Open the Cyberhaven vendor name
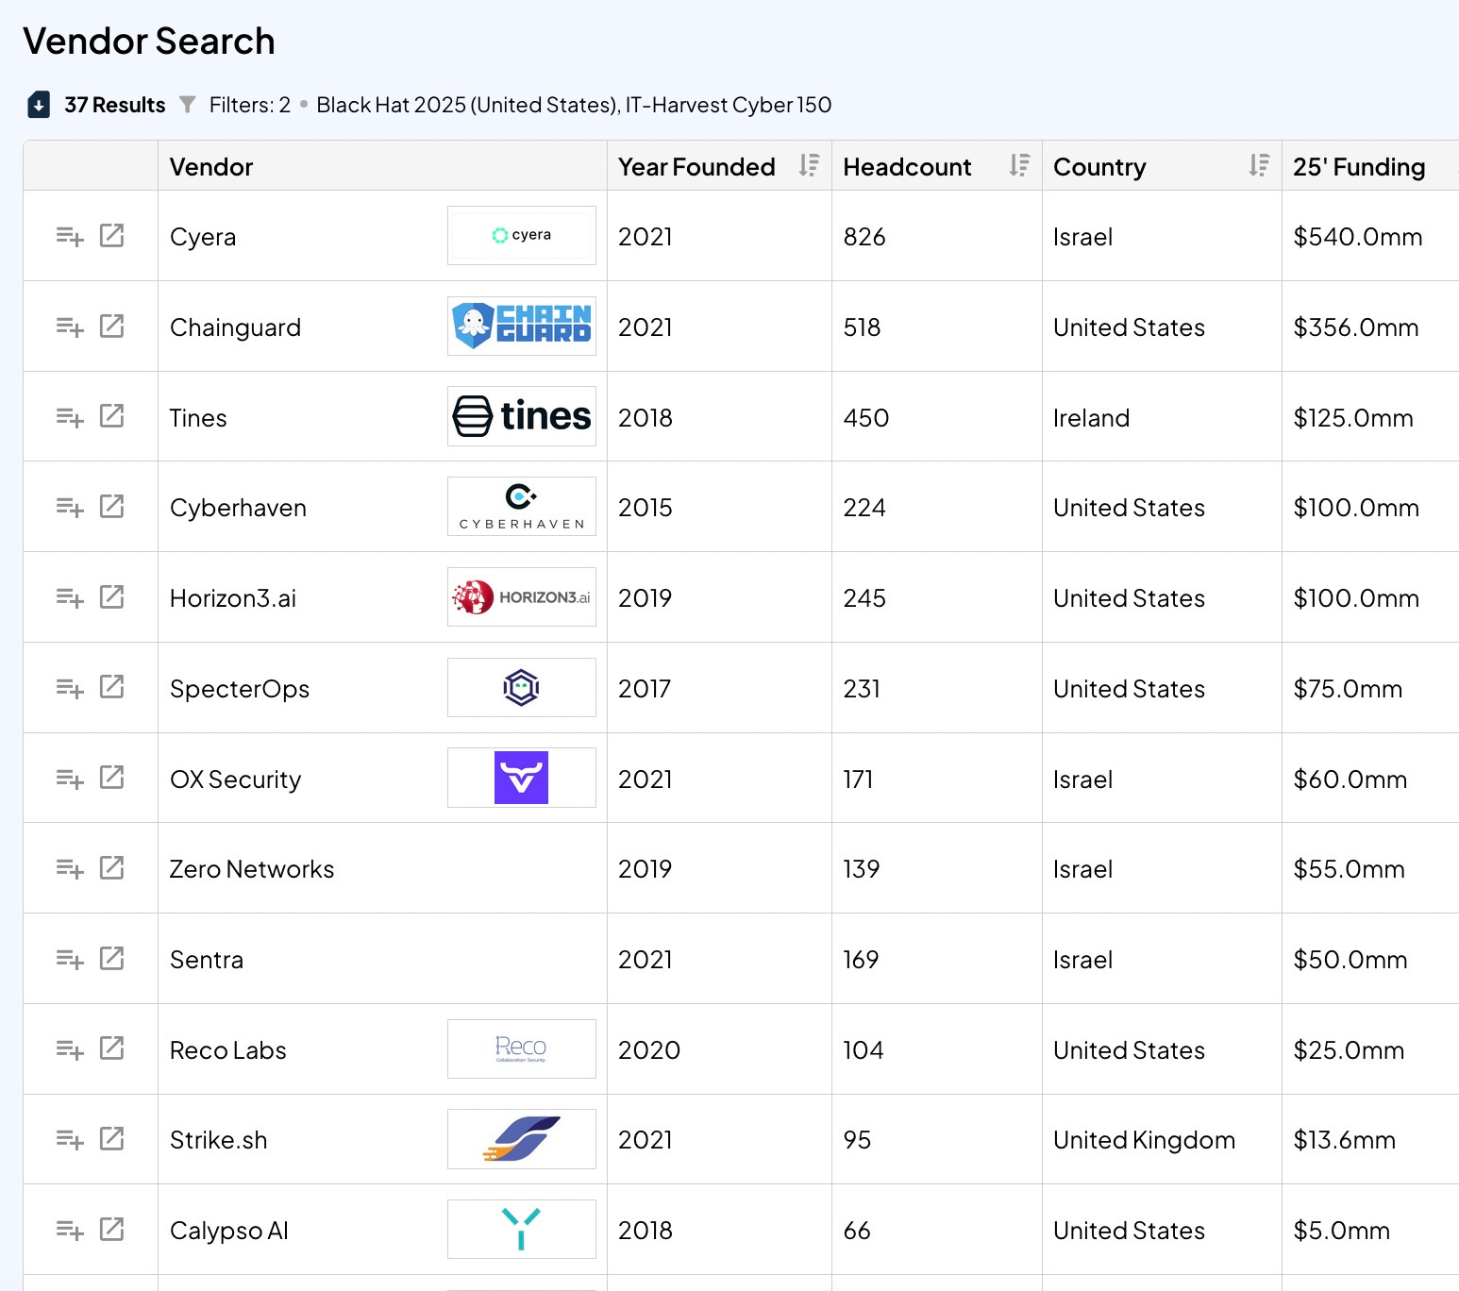Screen dimensions: 1459x1291 [238, 508]
